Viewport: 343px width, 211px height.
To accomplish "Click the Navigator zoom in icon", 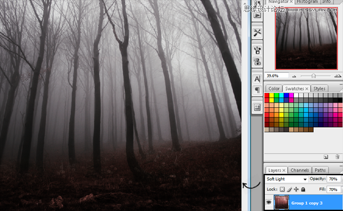I will click(337, 76).
